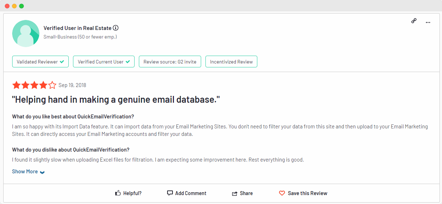442x204 pixels.
Task: Click the Review source: G2 invite badge
Action: pyautogui.click(x=170, y=62)
